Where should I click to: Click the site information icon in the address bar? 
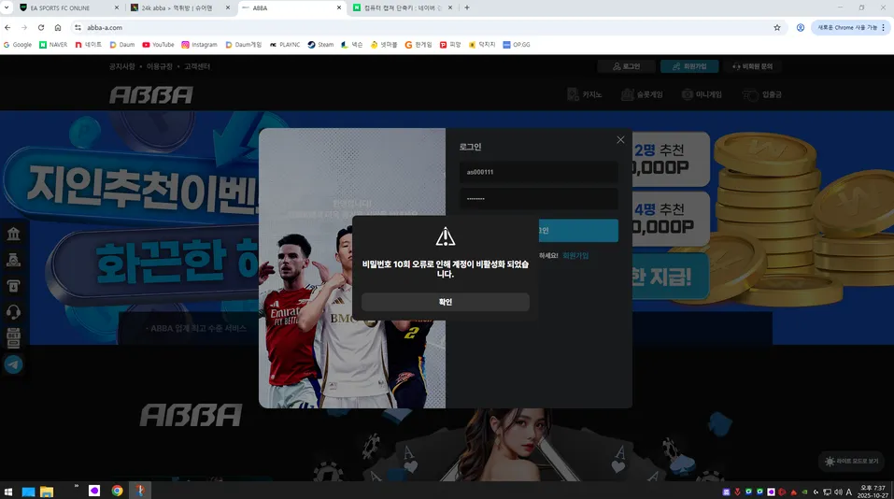click(x=78, y=27)
